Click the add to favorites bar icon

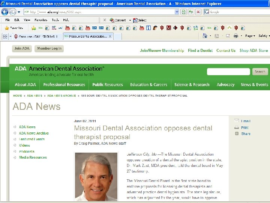pos(34,28)
